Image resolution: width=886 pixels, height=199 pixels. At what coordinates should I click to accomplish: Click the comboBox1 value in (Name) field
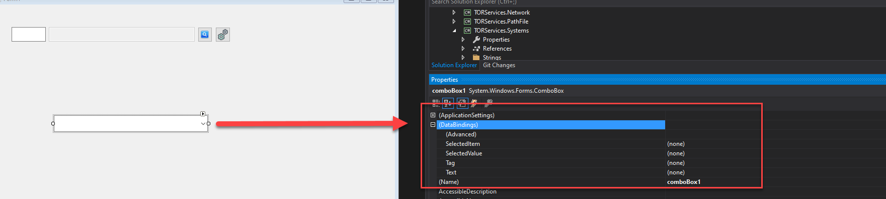684,182
